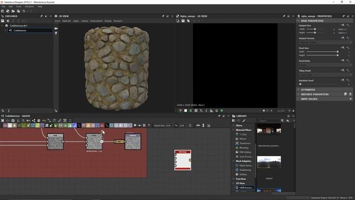Click the Normal node icon (blue sphere) in graph toolbar
This screenshot has width=355, height=200.
(x=74, y=126)
